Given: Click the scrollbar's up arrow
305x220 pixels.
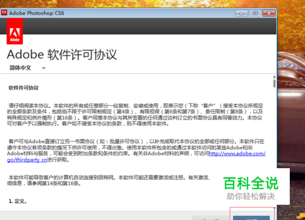Looking at the screenshot, I should 274,77.
